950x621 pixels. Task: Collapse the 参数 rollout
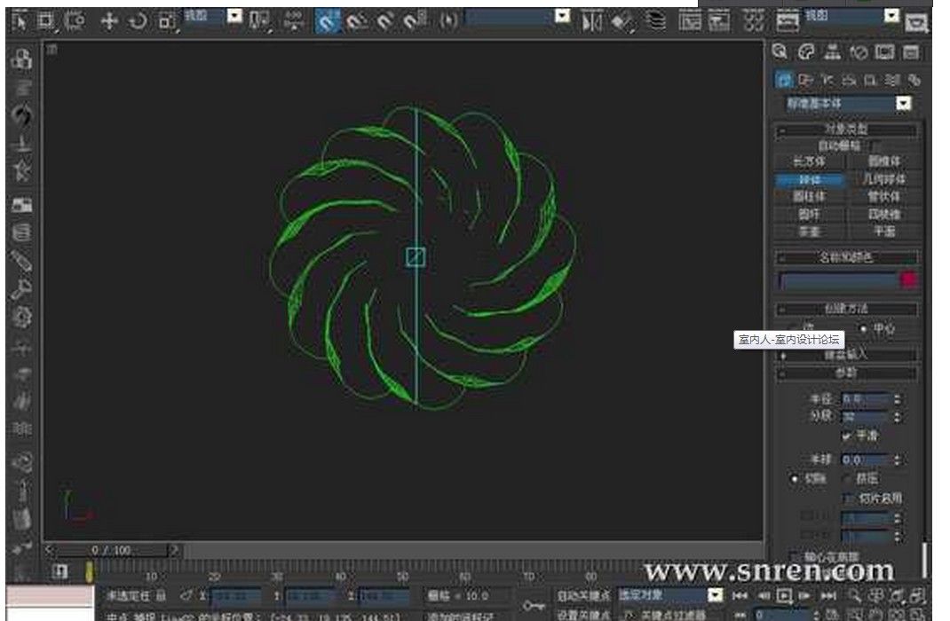pyautogui.click(x=846, y=373)
